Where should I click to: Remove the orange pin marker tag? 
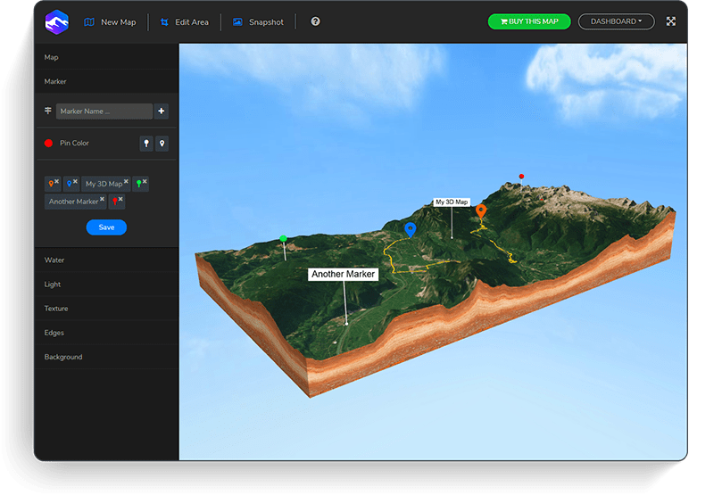(x=56, y=181)
